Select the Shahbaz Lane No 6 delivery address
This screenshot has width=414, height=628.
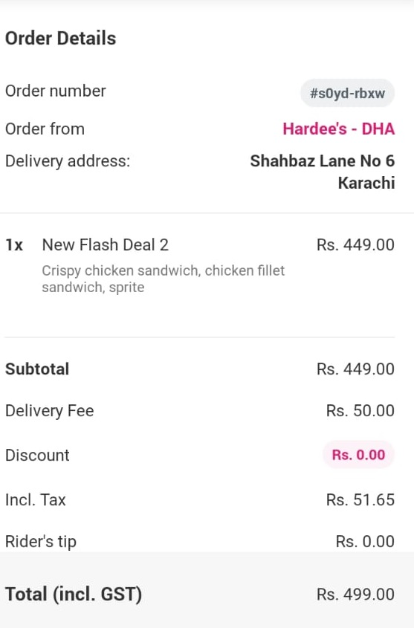pyautogui.click(x=323, y=172)
